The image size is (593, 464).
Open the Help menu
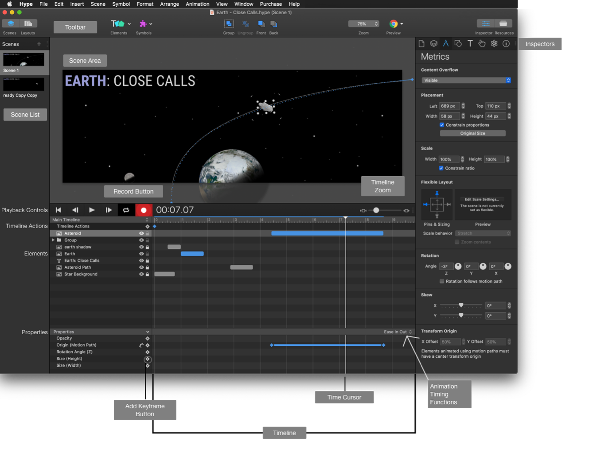[294, 4]
